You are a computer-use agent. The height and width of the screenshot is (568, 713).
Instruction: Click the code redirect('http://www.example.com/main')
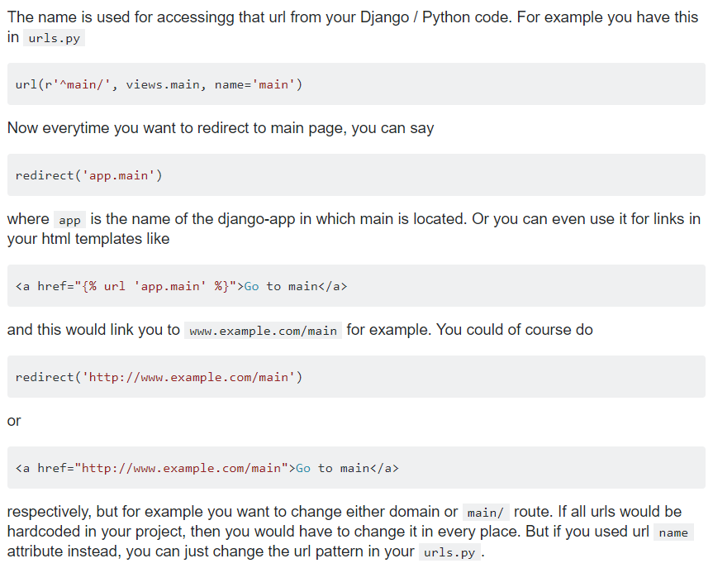[x=159, y=377]
